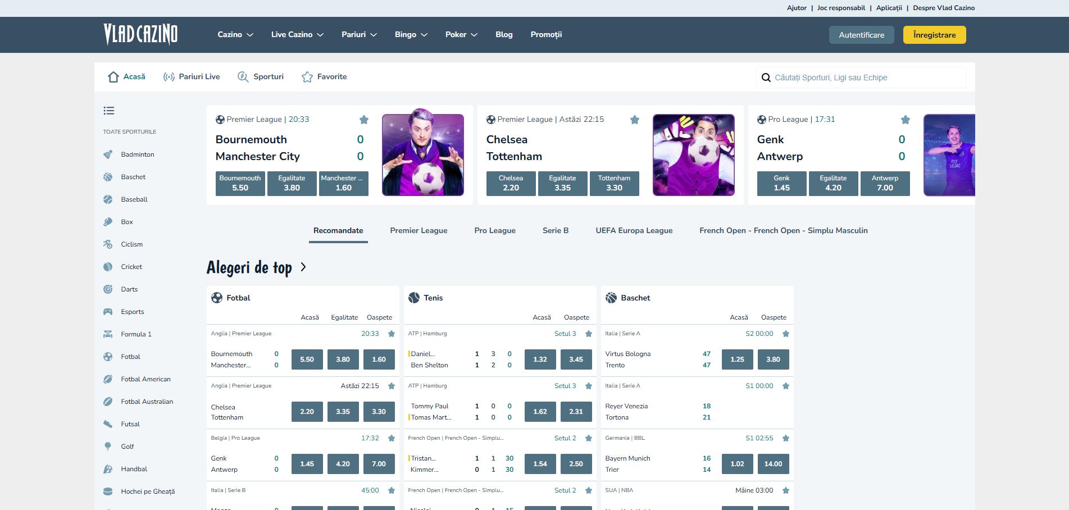Open Despre Vlad Cazino link

pos(944,8)
